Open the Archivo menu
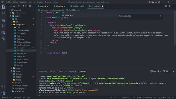Image resolution: width=176 pixels, height=99 pixels. pyautogui.click(x=9, y=2)
